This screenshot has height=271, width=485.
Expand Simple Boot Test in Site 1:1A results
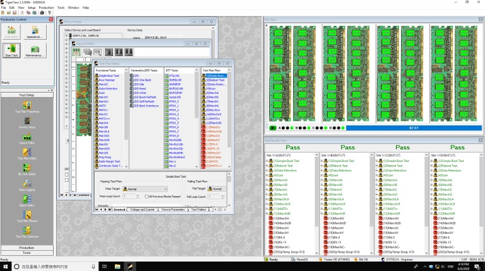click(266, 162)
